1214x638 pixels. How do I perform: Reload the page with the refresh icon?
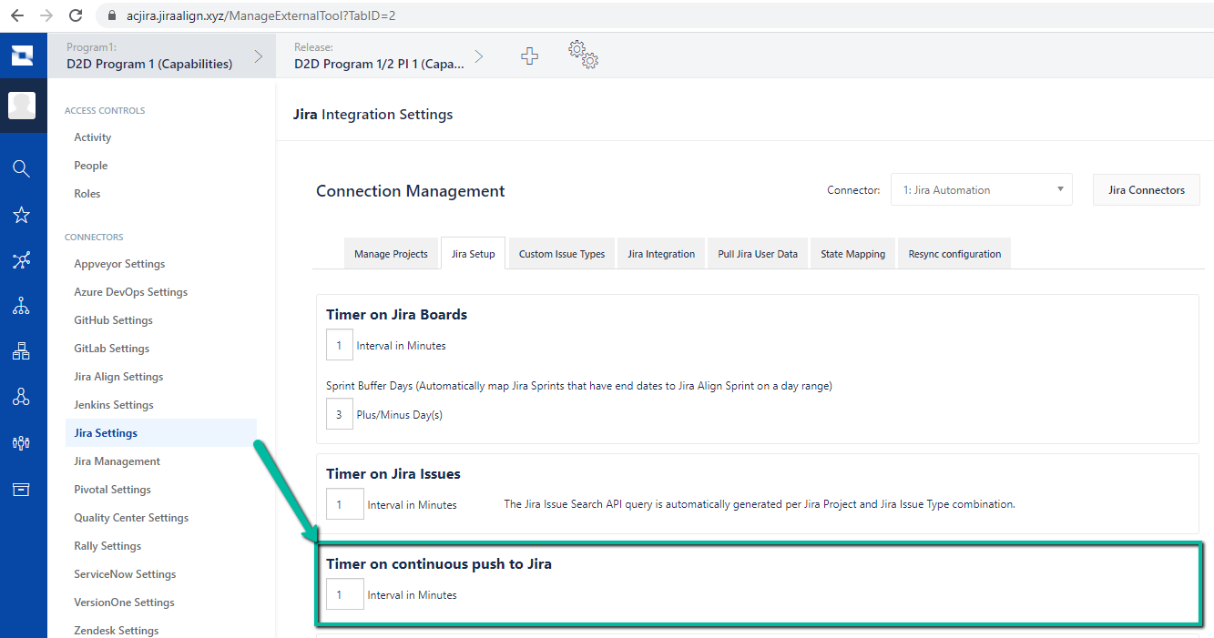(x=76, y=15)
